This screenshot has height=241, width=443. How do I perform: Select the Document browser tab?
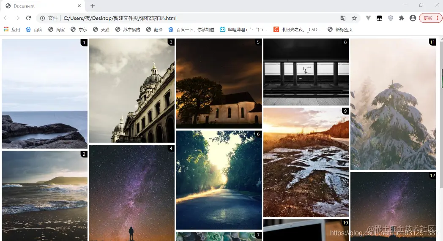pos(43,5)
